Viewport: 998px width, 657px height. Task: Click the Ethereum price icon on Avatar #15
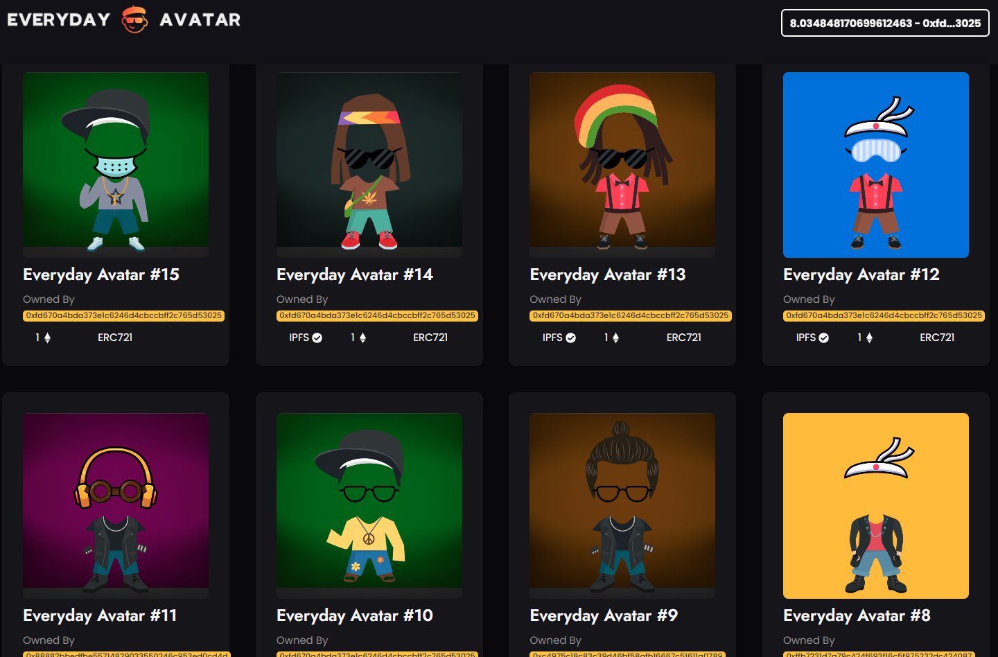pyautogui.click(x=47, y=338)
